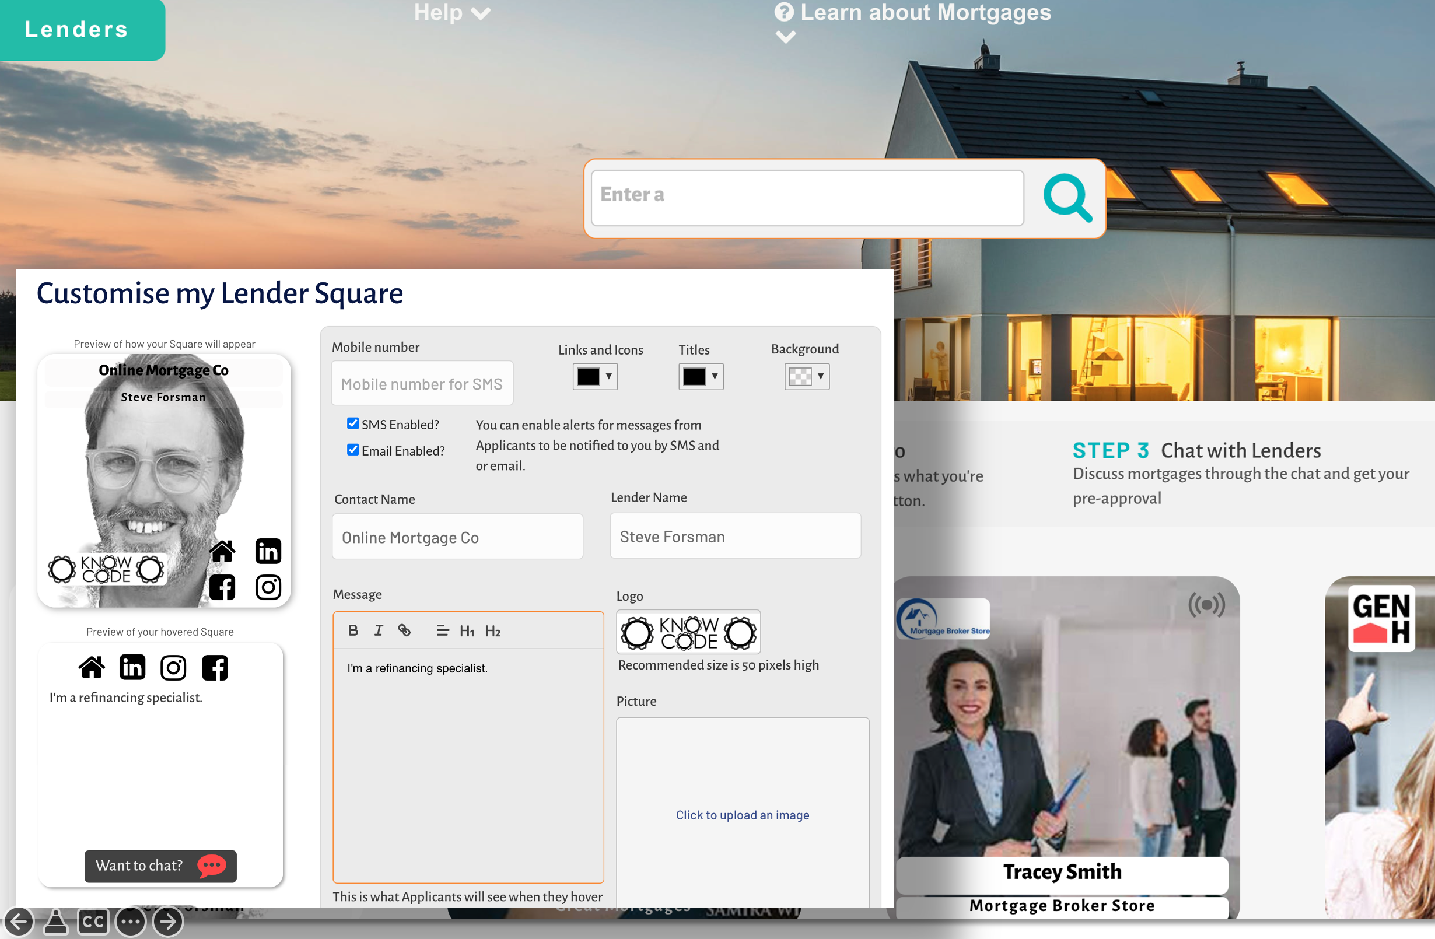Image resolution: width=1435 pixels, height=939 pixels.
Task: Open the Background color dropdown
Action: pos(806,376)
